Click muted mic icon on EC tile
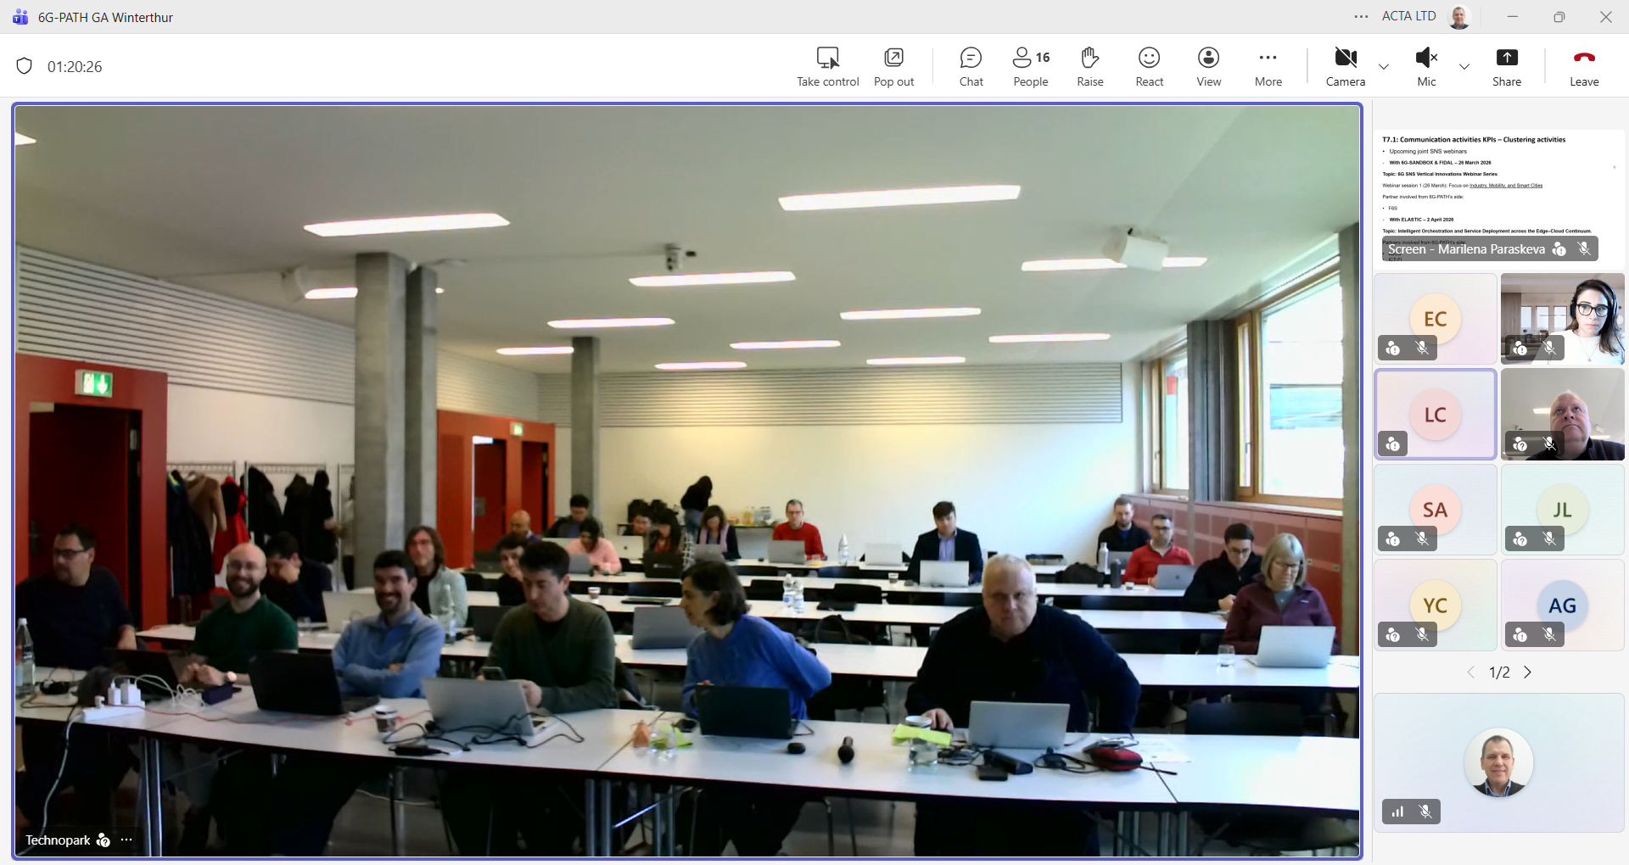Viewport: 1629px width, 865px height. (x=1422, y=348)
